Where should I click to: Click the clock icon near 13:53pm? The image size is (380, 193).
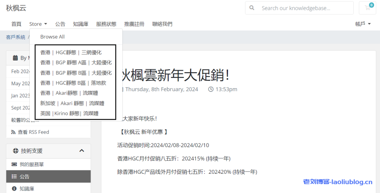point(211,89)
